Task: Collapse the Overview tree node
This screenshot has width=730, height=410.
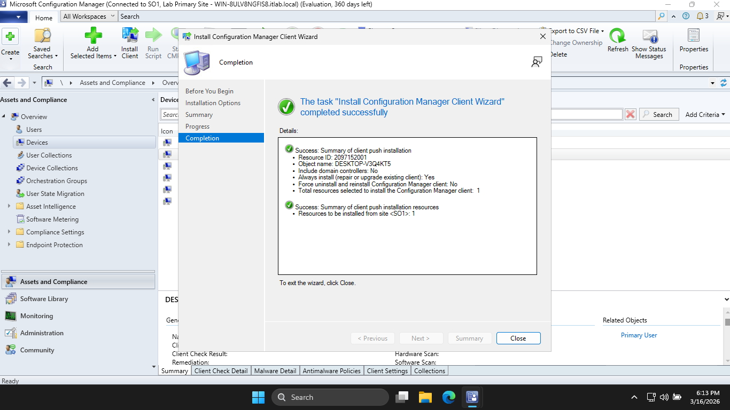Action: coord(4,117)
